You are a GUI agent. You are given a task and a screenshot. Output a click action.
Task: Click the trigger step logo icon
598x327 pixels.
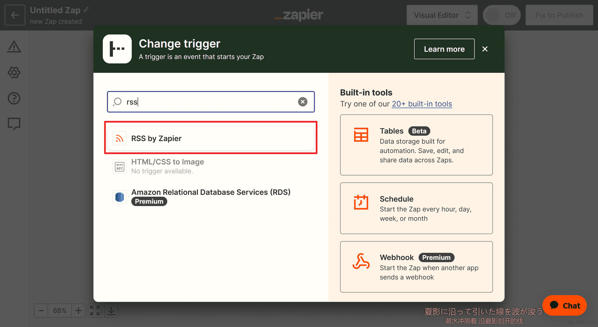(x=117, y=49)
